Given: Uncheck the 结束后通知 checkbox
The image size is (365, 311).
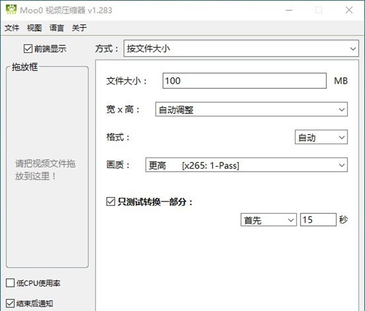Looking at the screenshot, I should click(x=10, y=303).
